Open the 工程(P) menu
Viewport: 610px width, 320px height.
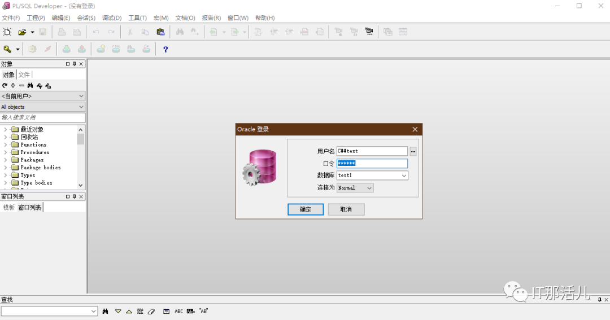tap(36, 18)
